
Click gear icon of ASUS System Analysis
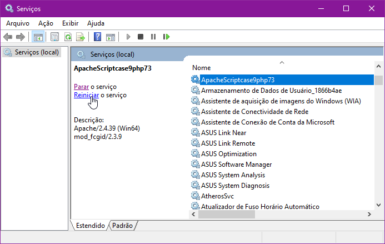pyautogui.click(x=195, y=175)
